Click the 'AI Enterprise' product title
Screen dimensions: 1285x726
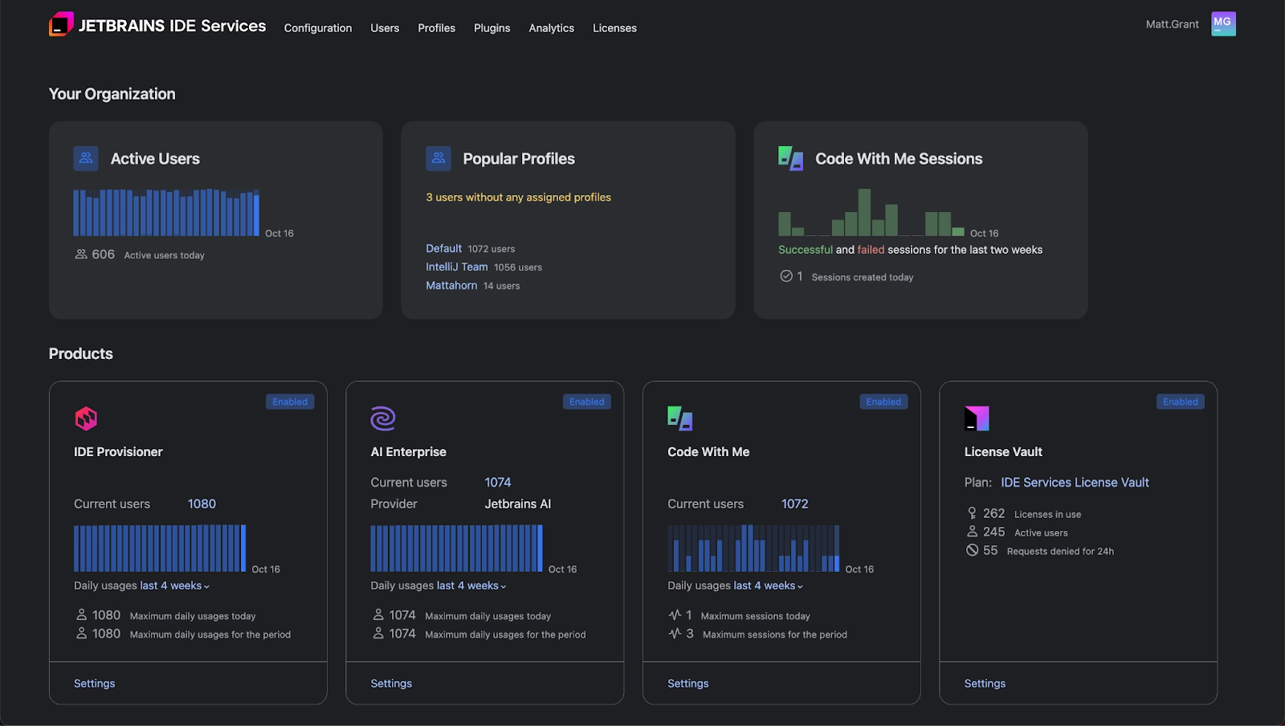408,451
